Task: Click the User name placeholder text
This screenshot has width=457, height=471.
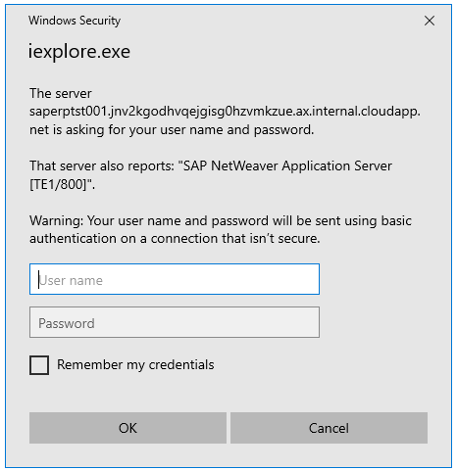Action: tap(71, 280)
